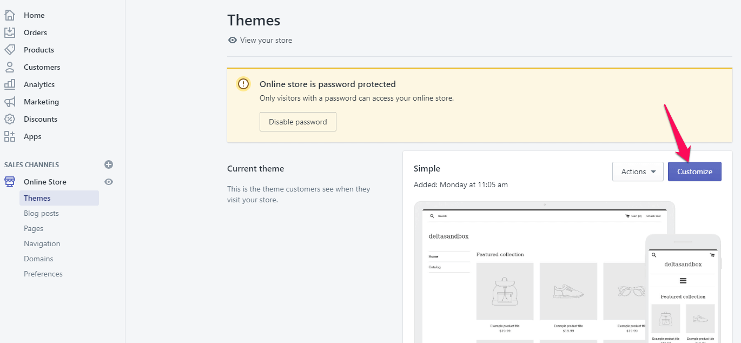Add a sales channel with plus icon
This screenshot has height=343, width=741.
coord(109,164)
